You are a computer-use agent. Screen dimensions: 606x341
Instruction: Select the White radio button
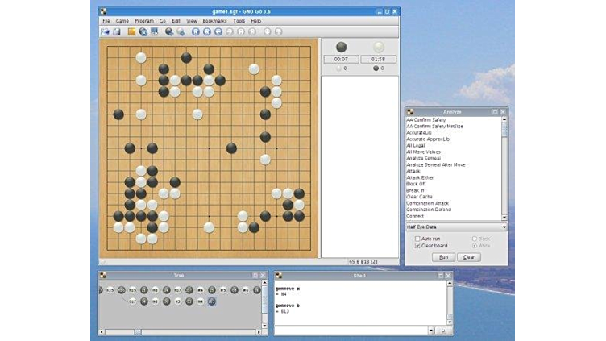click(x=475, y=246)
